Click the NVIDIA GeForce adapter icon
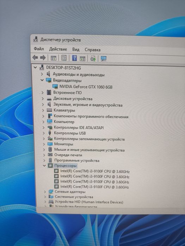The image size is (185, 246). [x=55, y=86]
